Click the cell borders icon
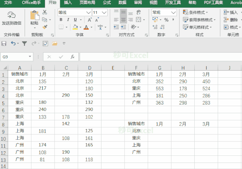This screenshot has width=242, height=169. point(61,27)
